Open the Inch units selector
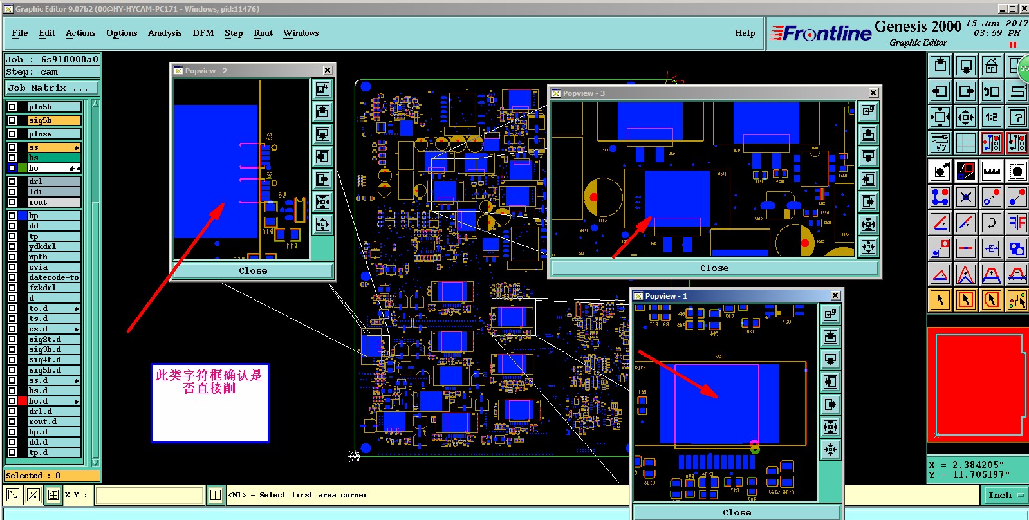Viewport: 1029px width, 520px height. click(x=1006, y=495)
